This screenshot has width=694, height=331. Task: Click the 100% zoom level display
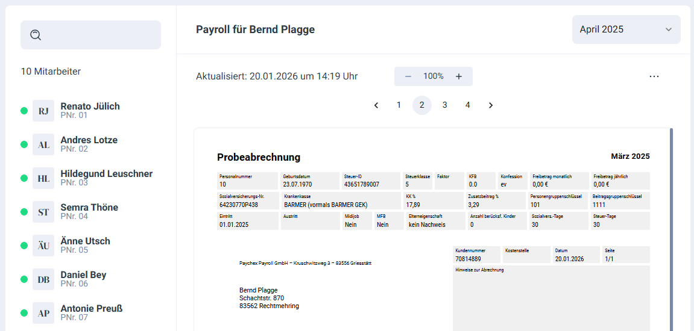[x=434, y=76]
